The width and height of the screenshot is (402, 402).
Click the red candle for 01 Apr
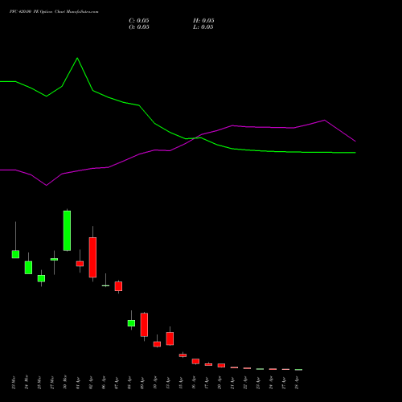(x=80, y=264)
